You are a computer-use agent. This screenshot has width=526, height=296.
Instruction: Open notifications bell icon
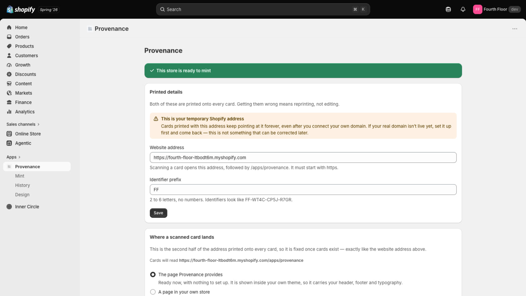463,9
